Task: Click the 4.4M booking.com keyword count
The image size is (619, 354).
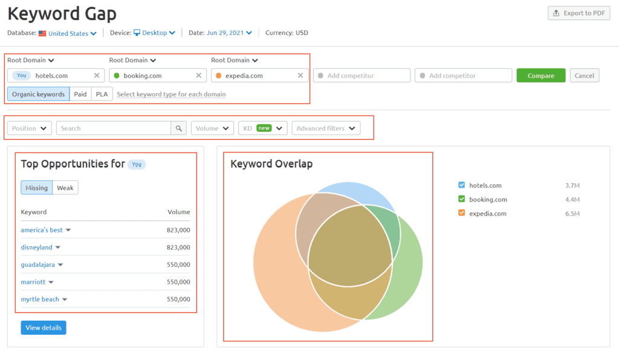Action: coord(572,200)
